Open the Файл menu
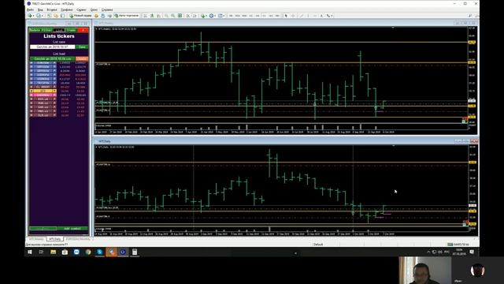 [30, 9]
